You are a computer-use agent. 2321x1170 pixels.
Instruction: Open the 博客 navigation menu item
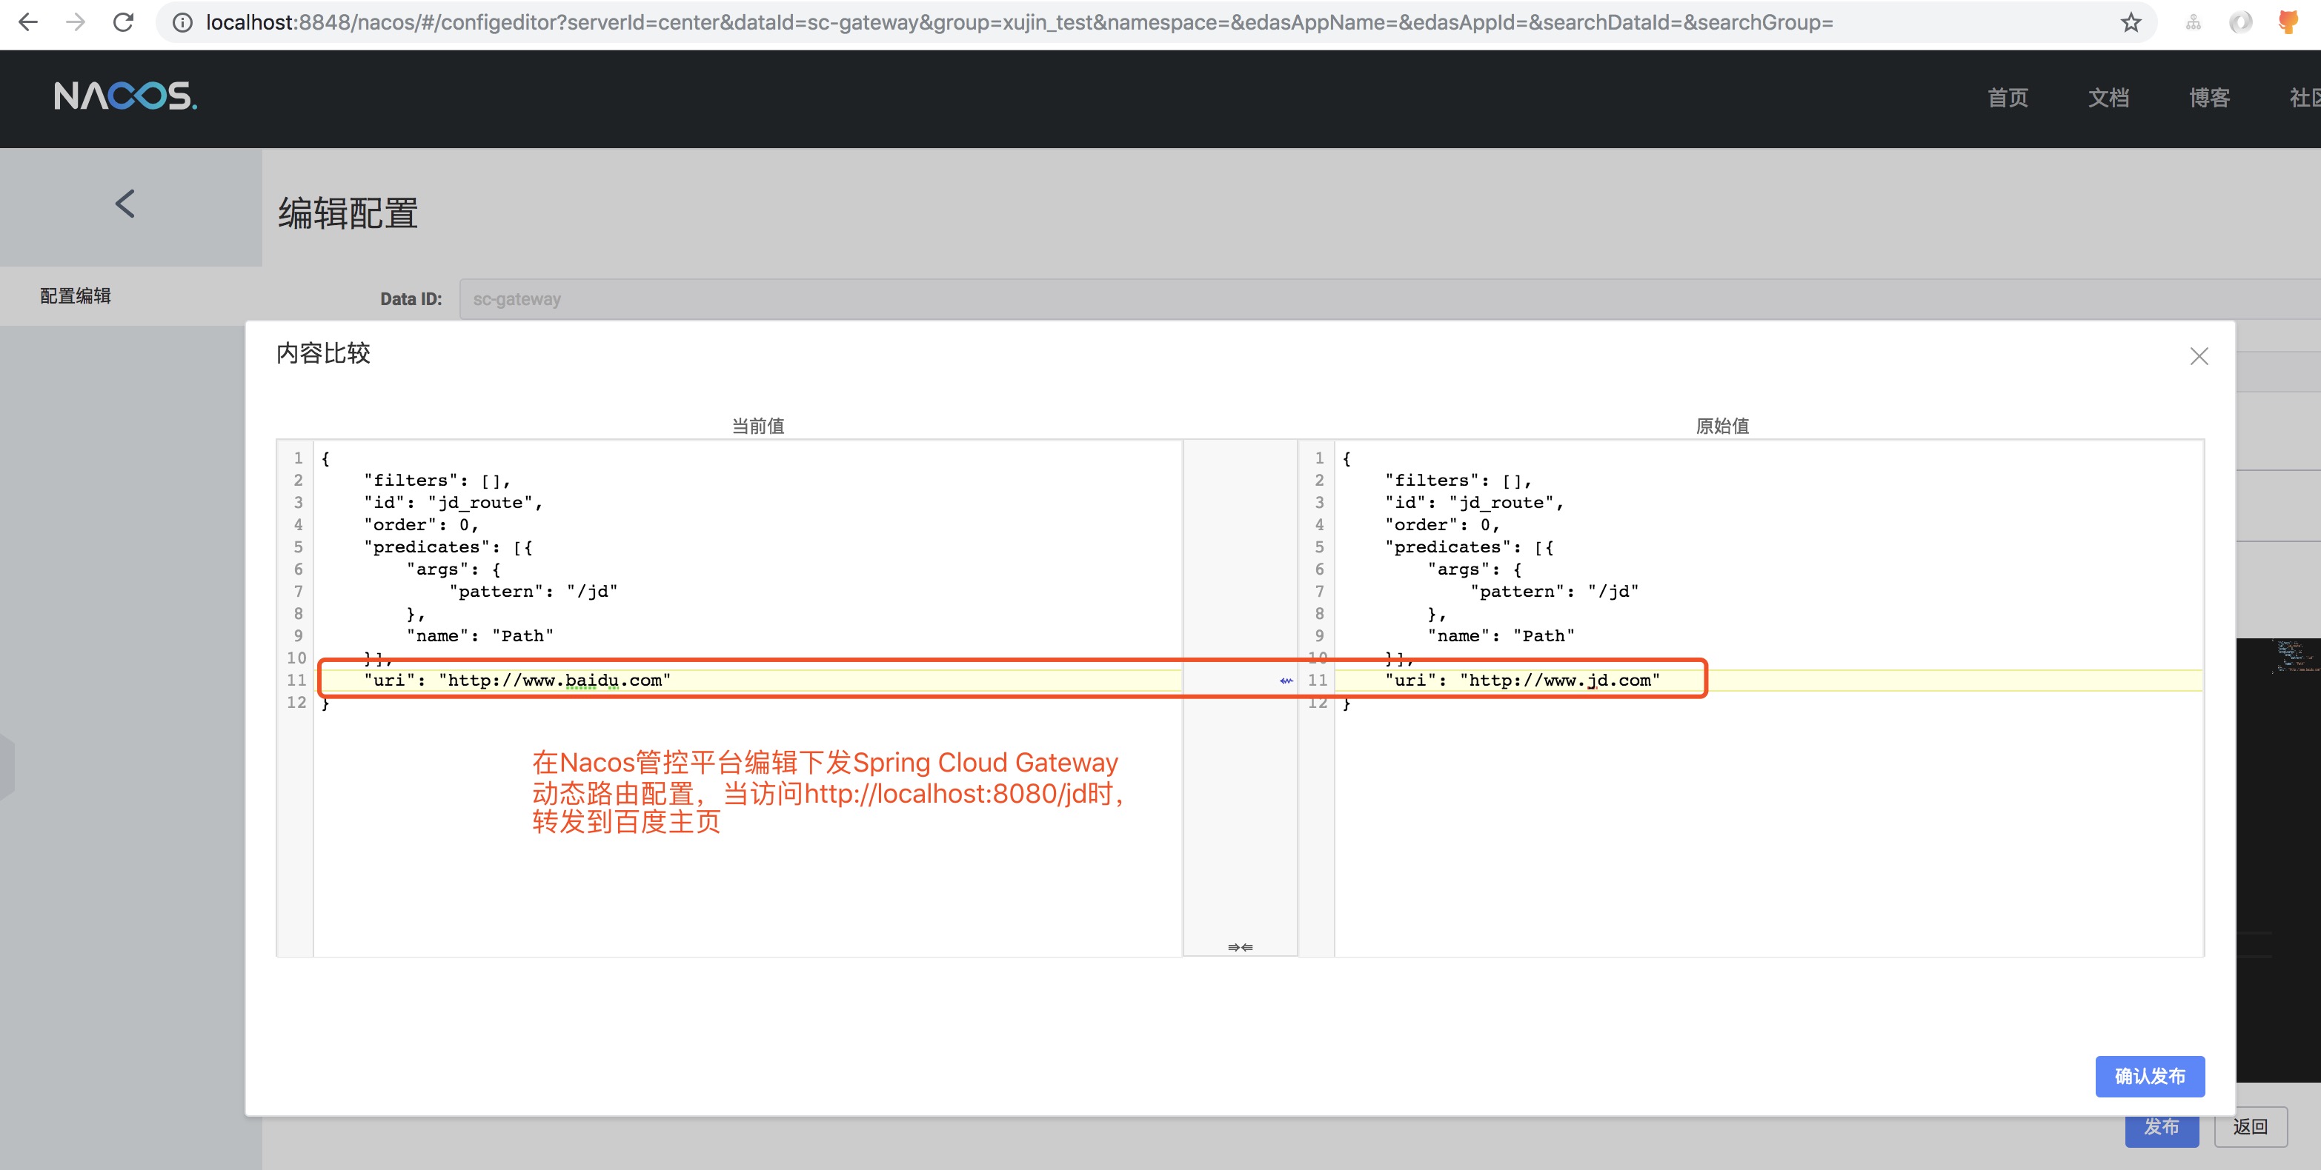(2209, 98)
